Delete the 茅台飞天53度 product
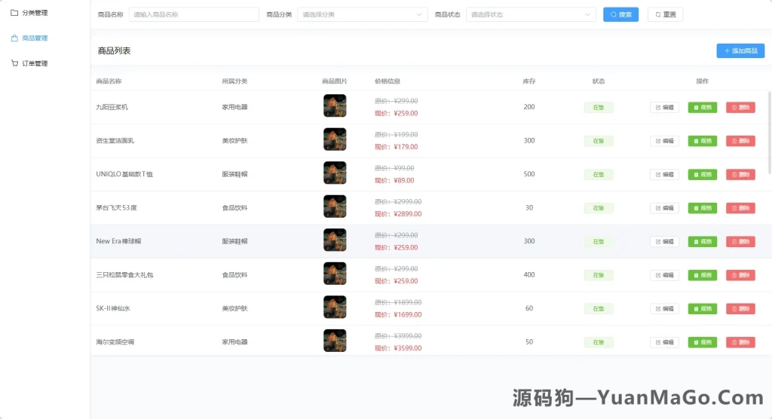Screen dimensions: 772x419 740,208
